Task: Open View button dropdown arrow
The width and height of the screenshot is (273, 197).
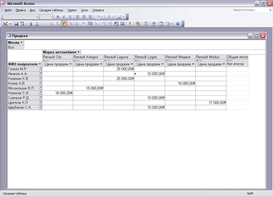Action: 10,24
